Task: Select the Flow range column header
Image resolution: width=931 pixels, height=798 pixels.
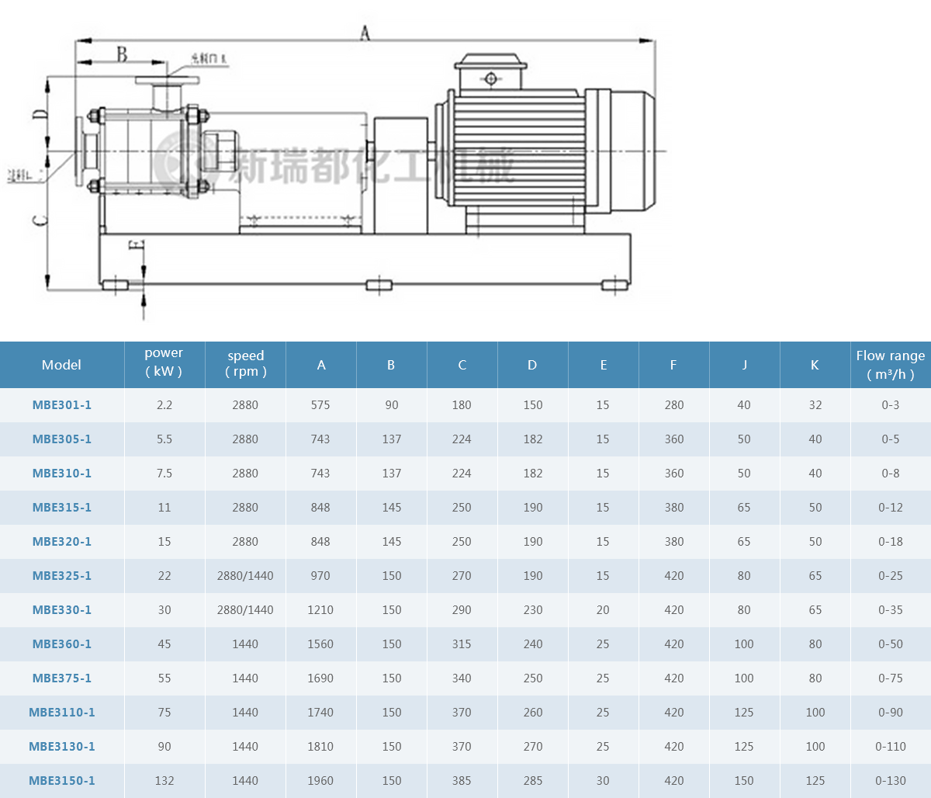Action: 890,364
